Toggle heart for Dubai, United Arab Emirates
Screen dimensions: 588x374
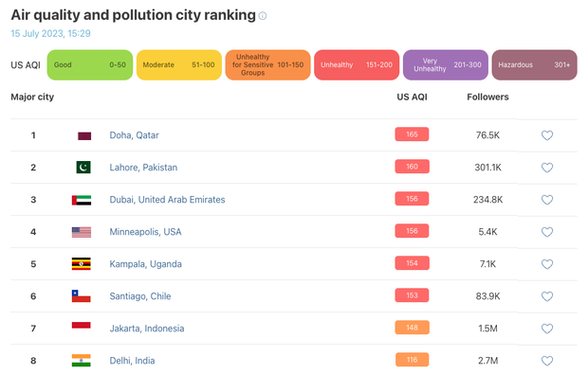tap(547, 200)
